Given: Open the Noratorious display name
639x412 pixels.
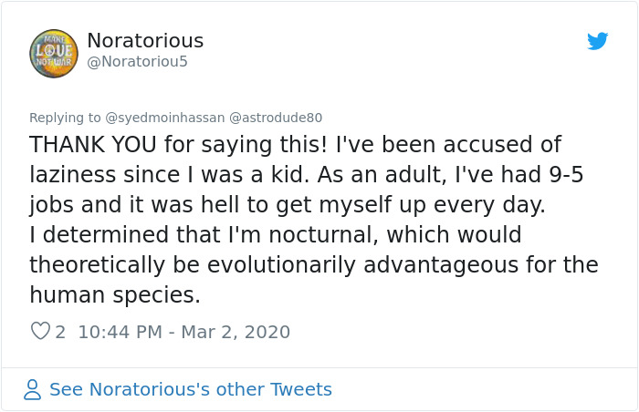Looking at the screenshot, I should [145, 41].
